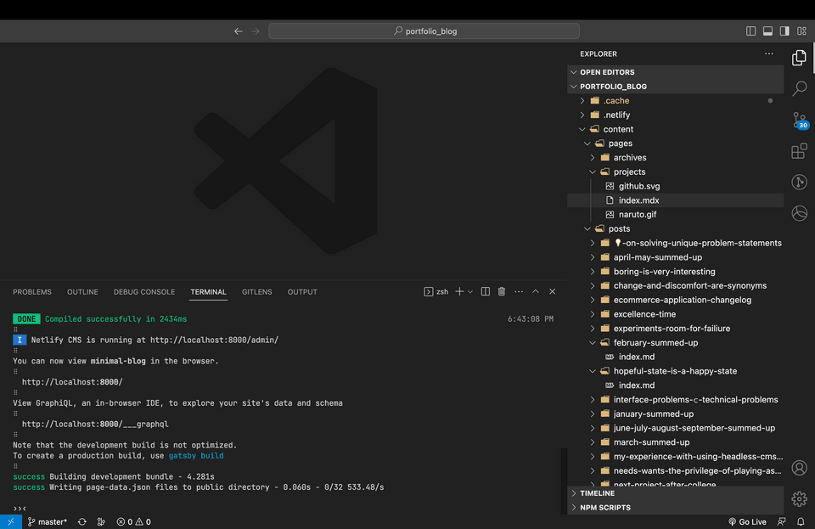Create a new terminal with plus icon
Screen dimensions: 815x529
[459, 291]
